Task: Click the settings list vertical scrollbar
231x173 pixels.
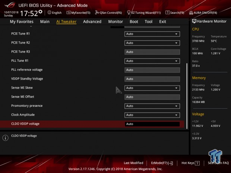Action: (x=187, y=96)
